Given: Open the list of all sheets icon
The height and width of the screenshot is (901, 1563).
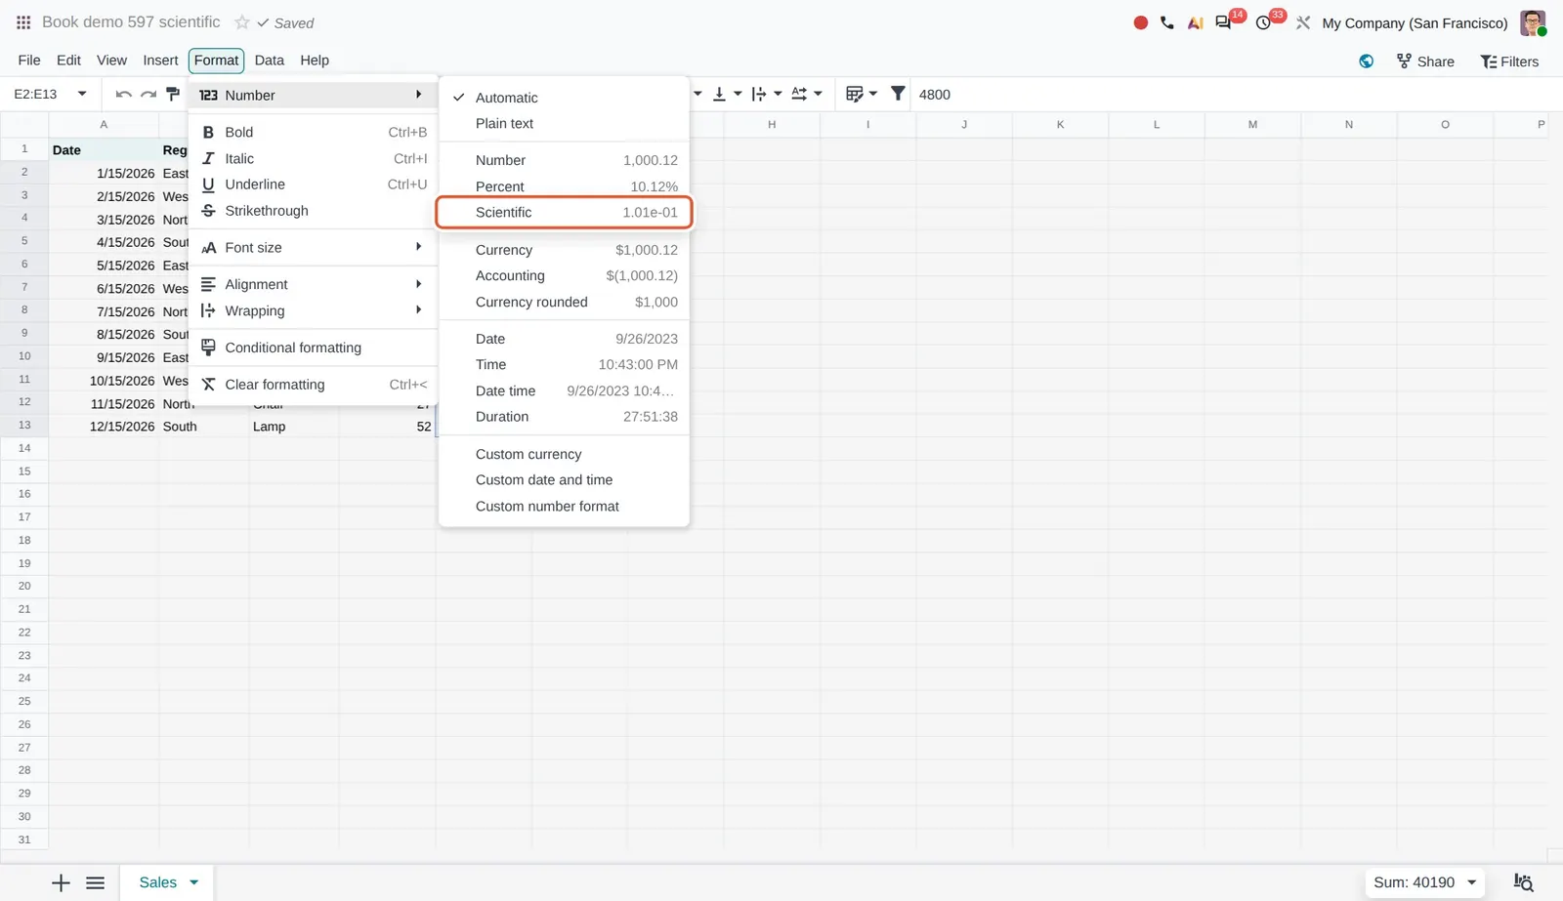Looking at the screenshot, I should (95, 882).
